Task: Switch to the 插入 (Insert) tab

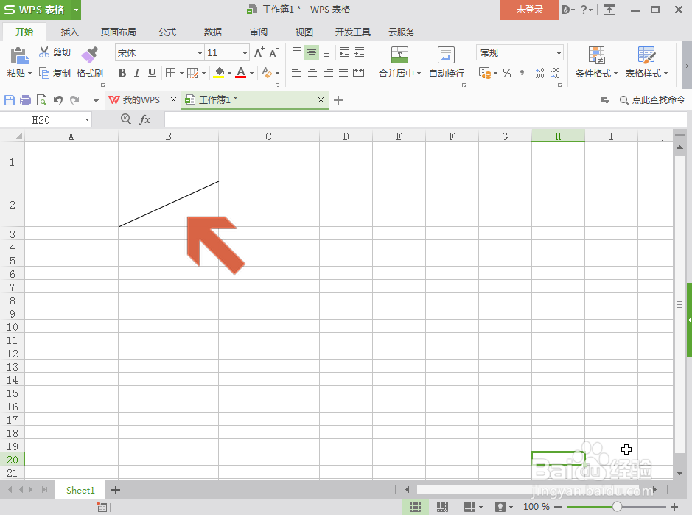Action: (69, 32)
